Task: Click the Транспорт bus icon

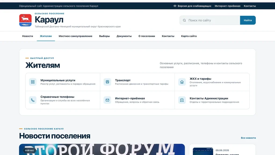Action: [x=107, y=82]
